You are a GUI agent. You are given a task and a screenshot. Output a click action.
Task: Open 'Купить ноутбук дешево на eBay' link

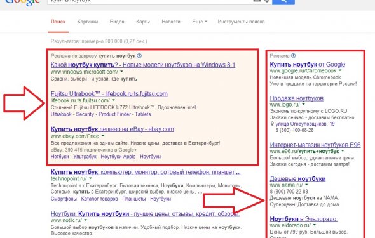112,129
